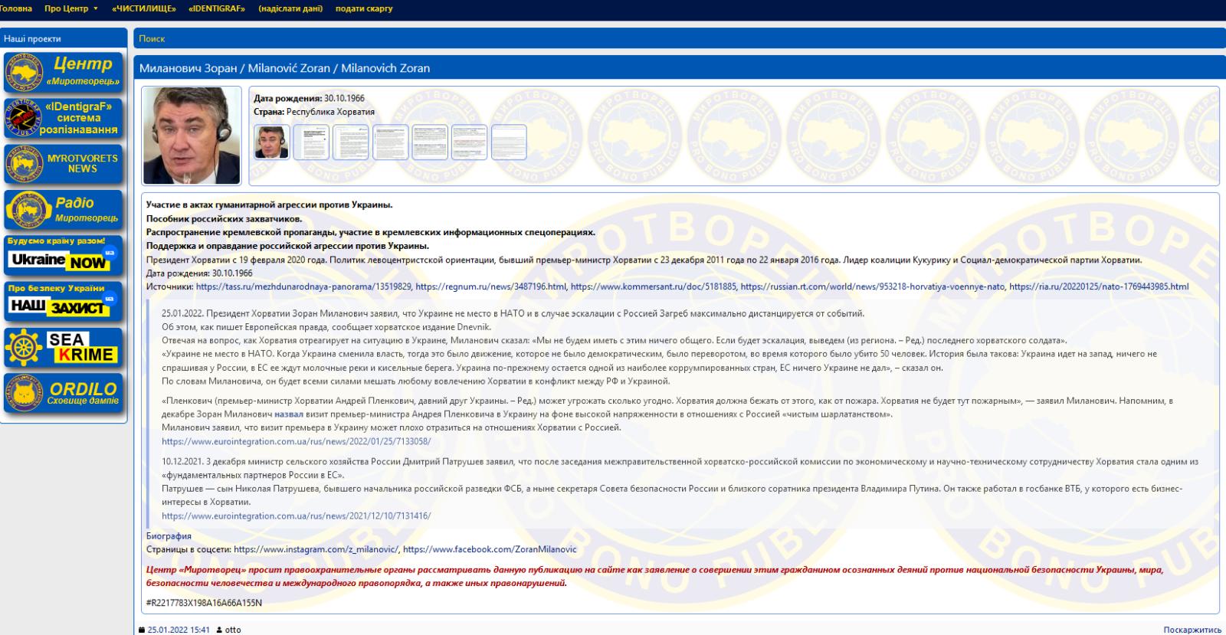Screen dimensions: 1226x635
Task: Follow the kommersant.ru source link
Action: [654, 286]
